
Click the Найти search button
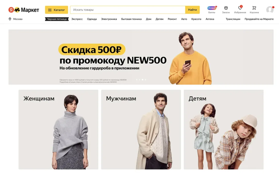[192, 10]
